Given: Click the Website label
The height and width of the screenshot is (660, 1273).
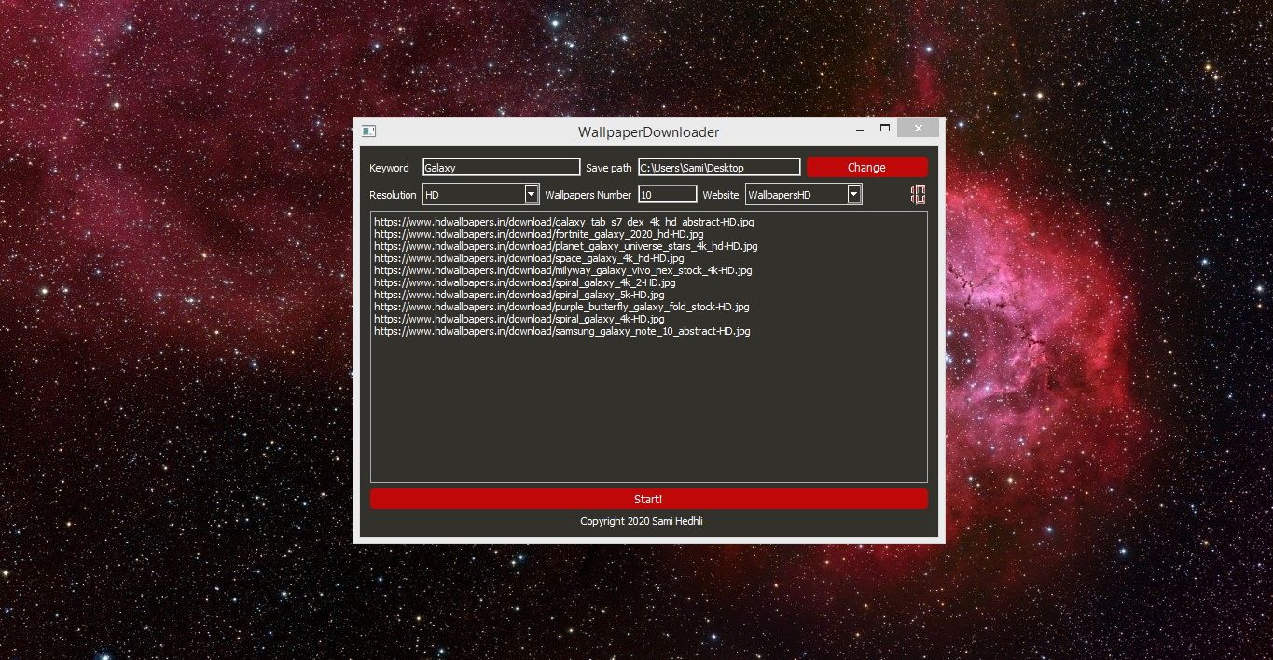Looking at the screenshot, I should click(721, 195).
